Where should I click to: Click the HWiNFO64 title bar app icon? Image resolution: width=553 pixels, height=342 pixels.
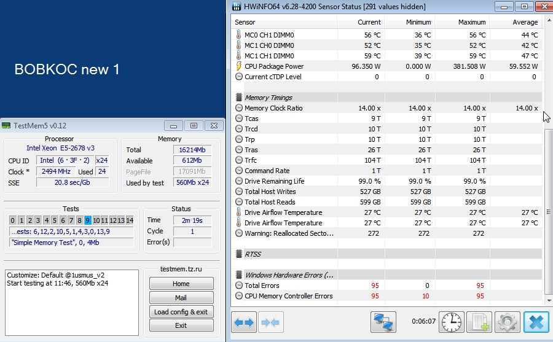pos(237,6)
